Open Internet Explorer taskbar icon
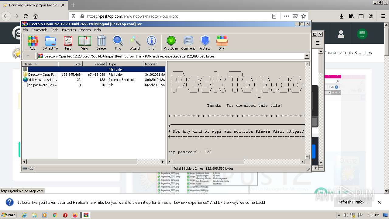This screenshot has height=219, width=389. tap(24, 215)
